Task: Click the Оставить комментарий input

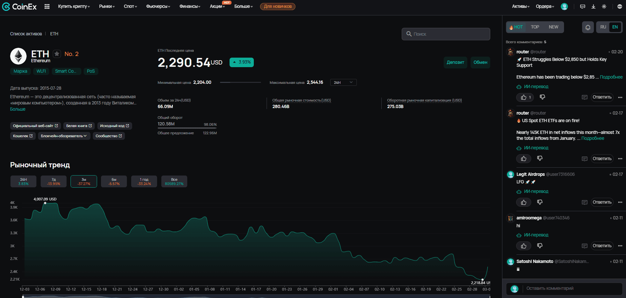Action: click(564, 289)
